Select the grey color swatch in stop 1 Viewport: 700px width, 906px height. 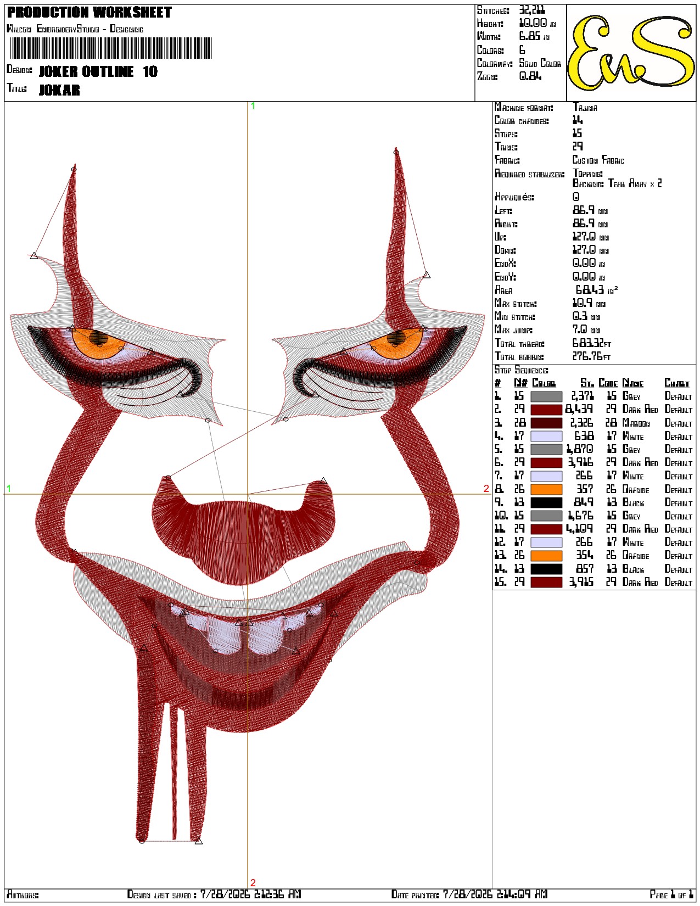click(x=546, y=396)
